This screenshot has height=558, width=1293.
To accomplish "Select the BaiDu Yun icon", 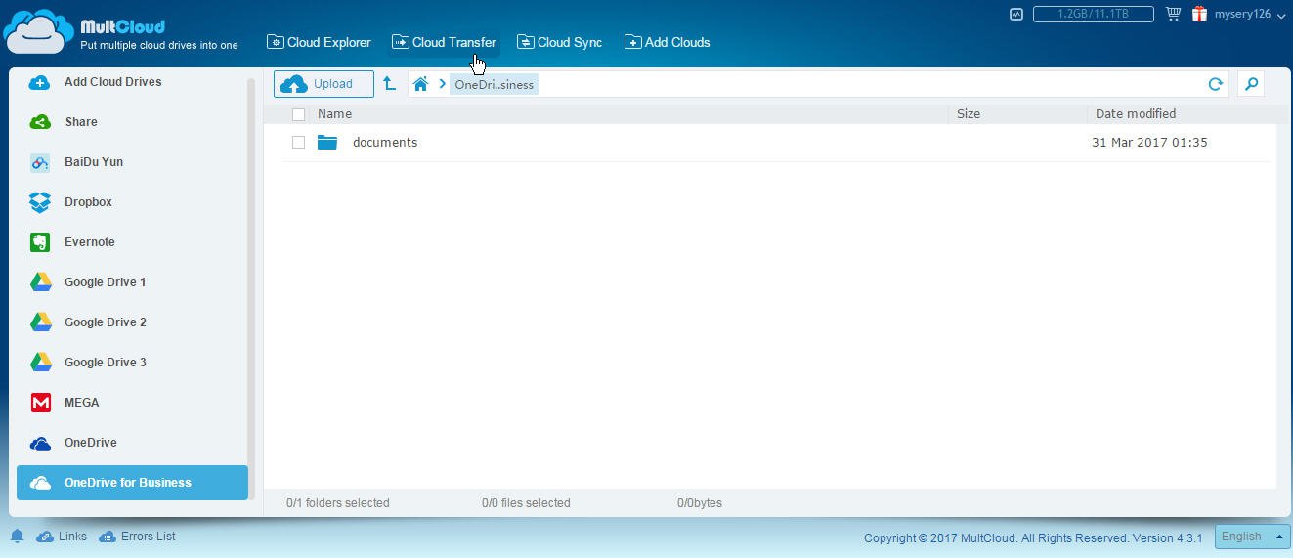I will (40, 162).
